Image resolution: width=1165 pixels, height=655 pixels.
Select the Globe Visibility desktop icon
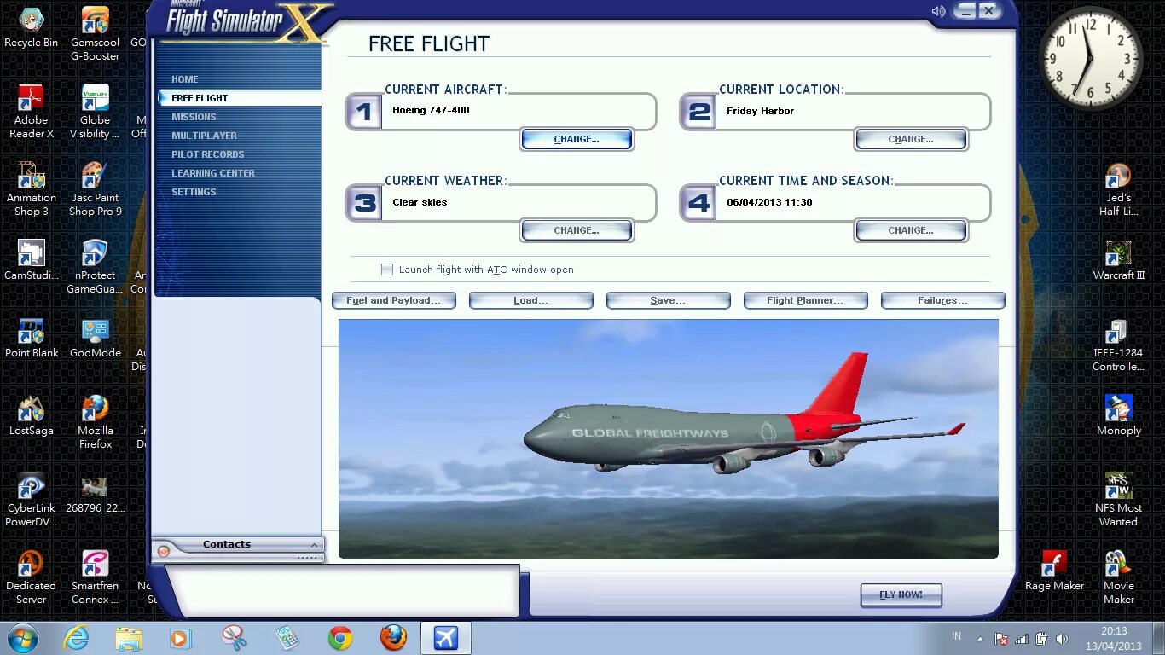coord(95,112)
